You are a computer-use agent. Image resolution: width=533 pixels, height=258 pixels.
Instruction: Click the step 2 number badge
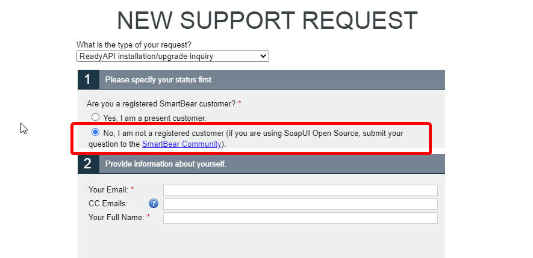88,164
